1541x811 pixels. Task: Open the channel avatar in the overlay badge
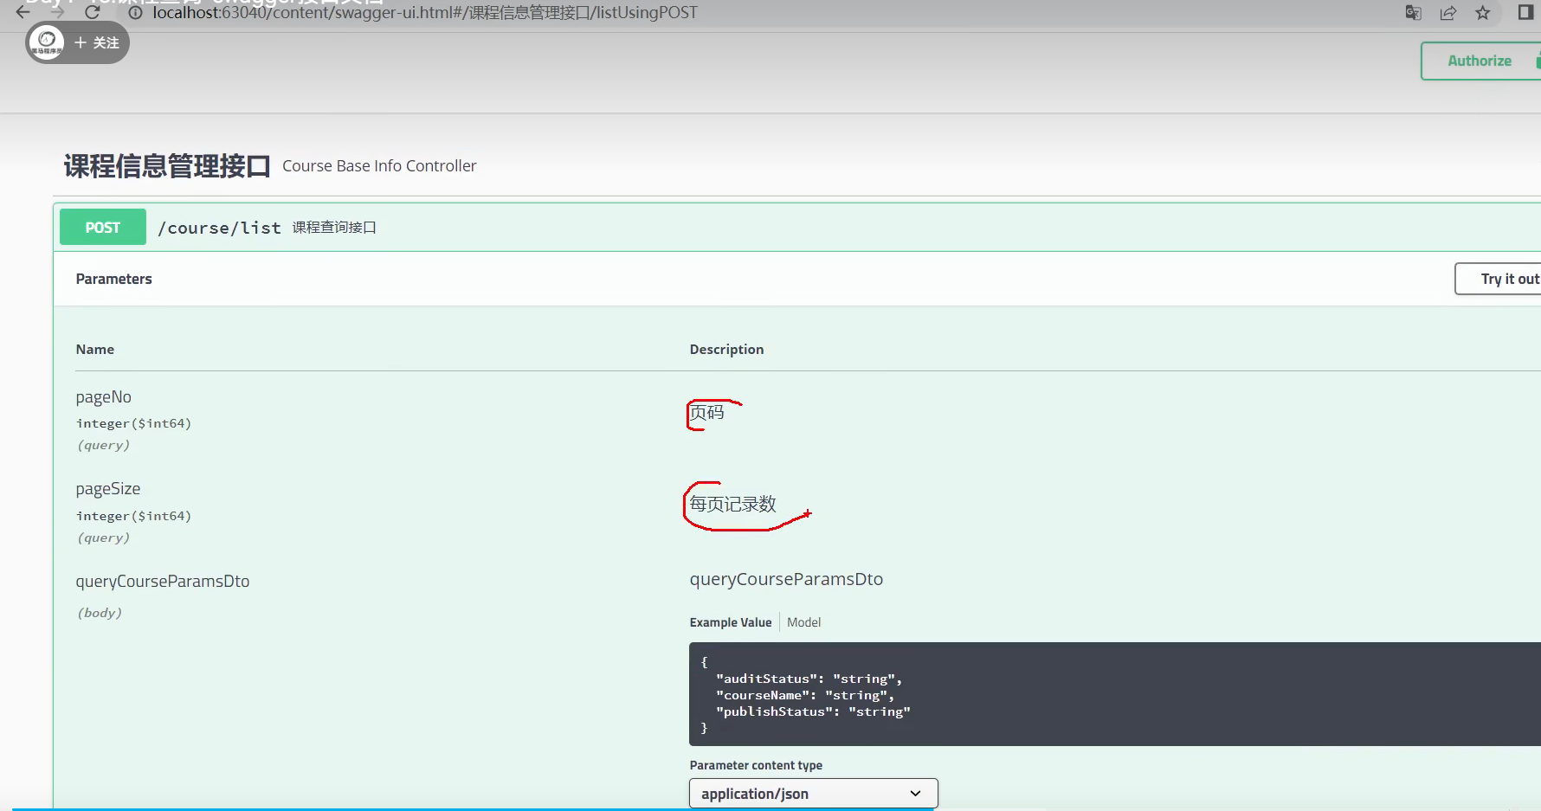click(x=47, y=42)
